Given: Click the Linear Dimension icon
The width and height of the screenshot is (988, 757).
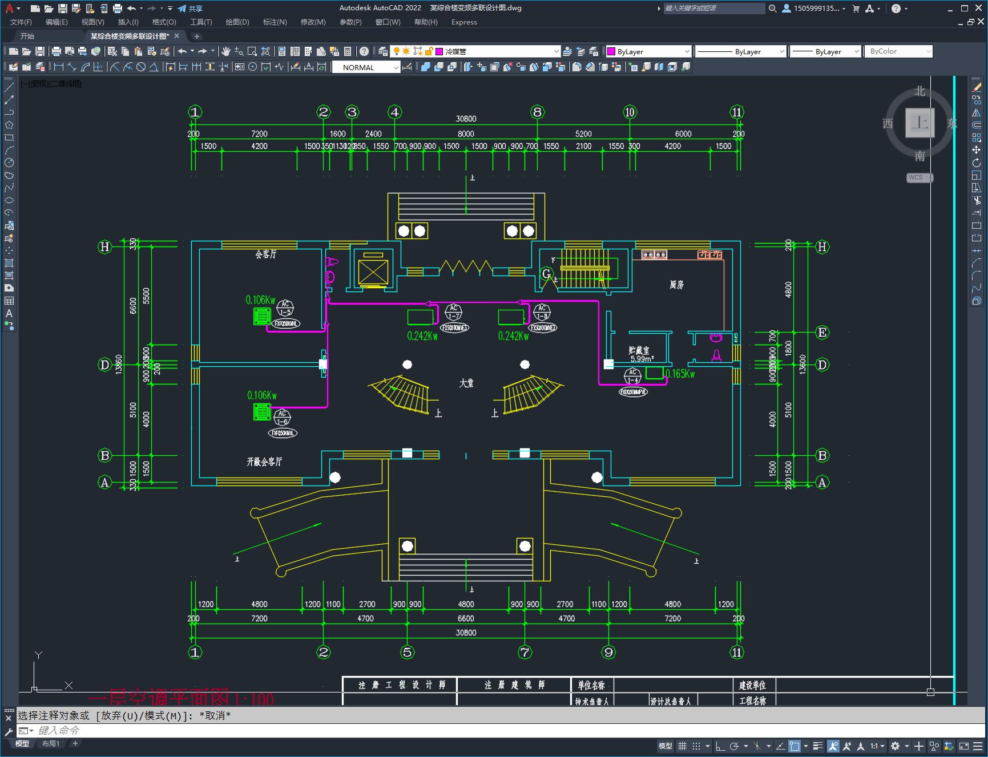Looking at the screenshot, I should pos(58,67).
